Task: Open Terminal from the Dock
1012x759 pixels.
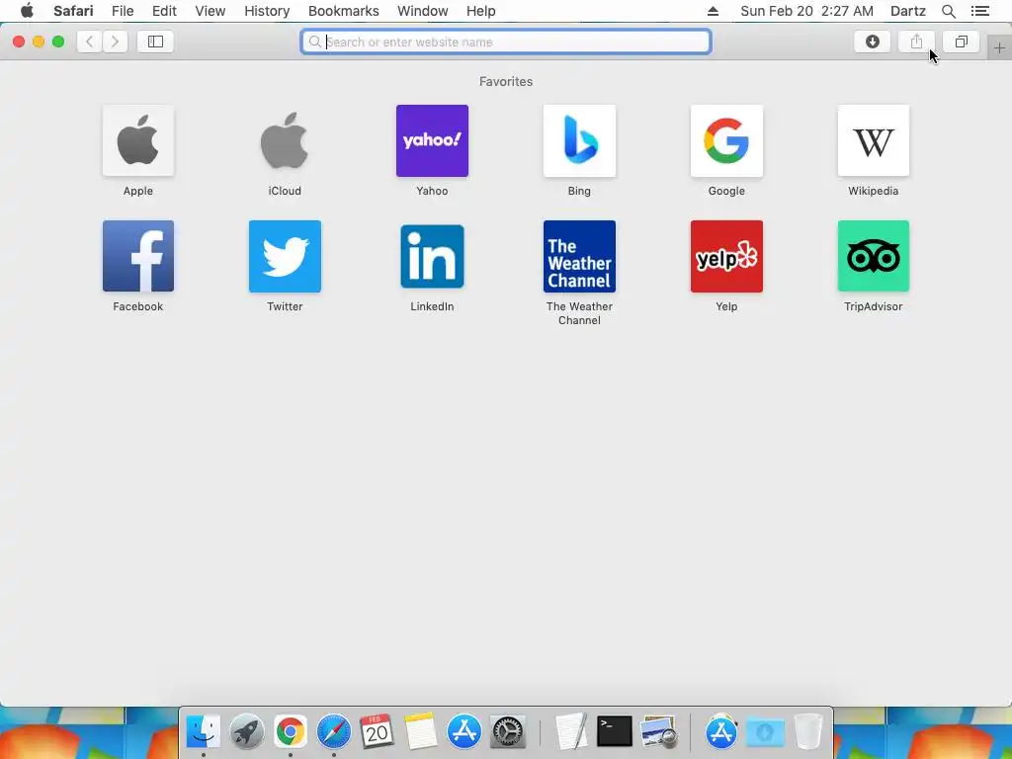Action: click(615, 731)
